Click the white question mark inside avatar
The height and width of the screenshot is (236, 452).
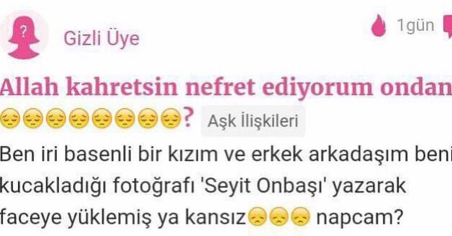pyautogui.click(x=23, y=31)
